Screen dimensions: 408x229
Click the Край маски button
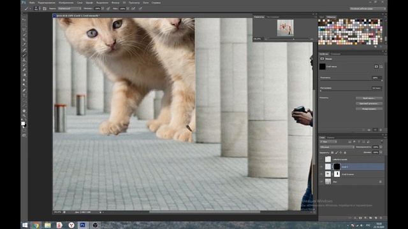point(369,98)
